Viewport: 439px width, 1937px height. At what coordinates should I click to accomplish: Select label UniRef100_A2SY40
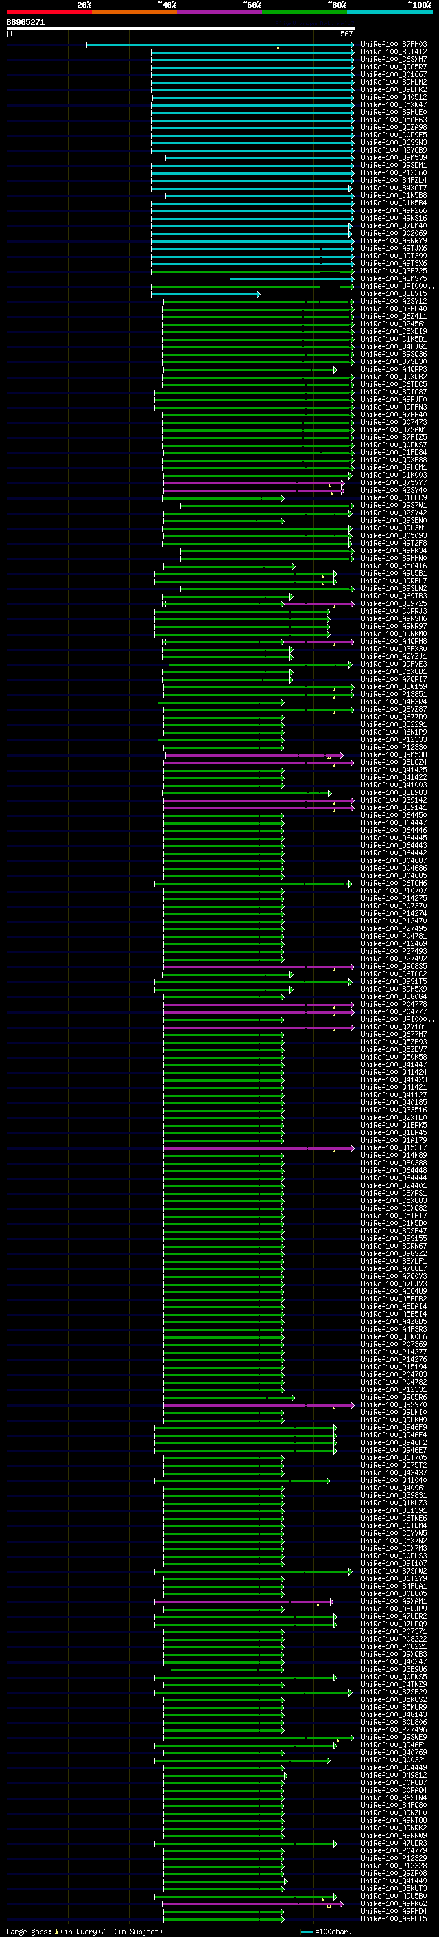(394, 491)
